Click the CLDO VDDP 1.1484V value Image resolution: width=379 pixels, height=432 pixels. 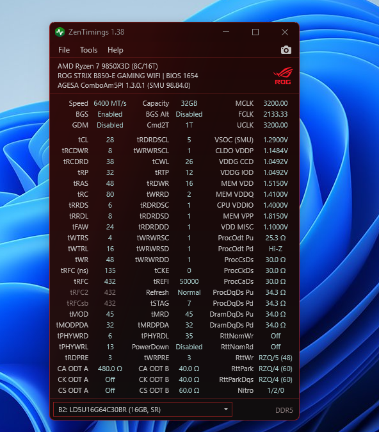pos(275,151)
